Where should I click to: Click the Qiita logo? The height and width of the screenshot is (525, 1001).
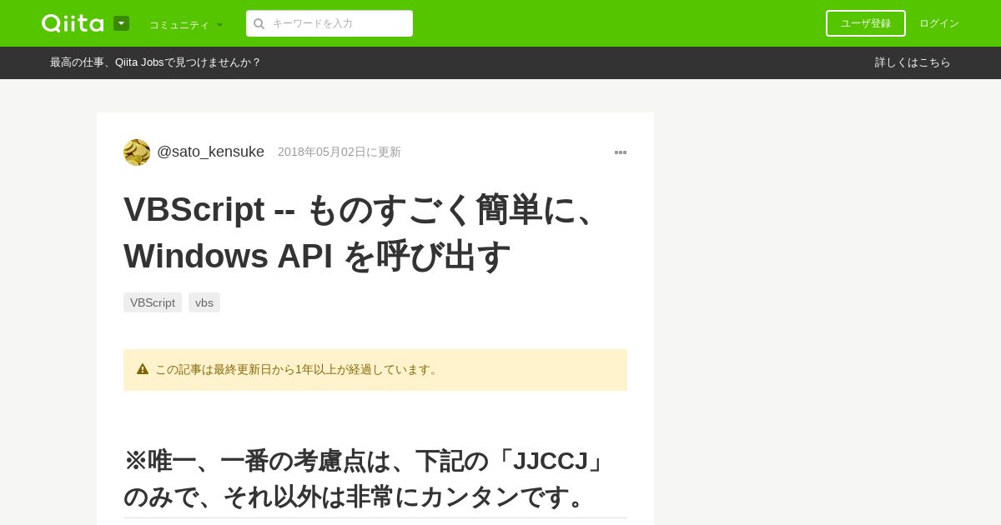(73, 23)
